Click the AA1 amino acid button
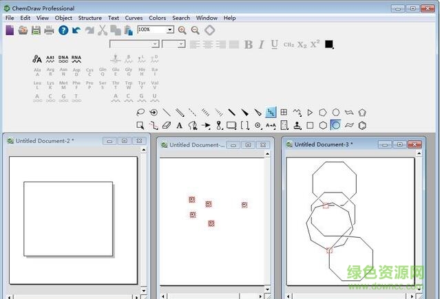 (50, 59)
